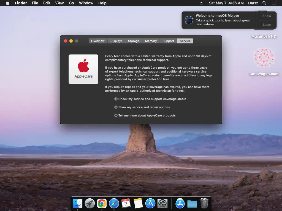
Task: Click the Dartz user name in menu bar
Action: tap(253, 3)
